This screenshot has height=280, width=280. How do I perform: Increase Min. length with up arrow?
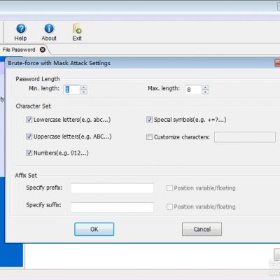point(83,87)
